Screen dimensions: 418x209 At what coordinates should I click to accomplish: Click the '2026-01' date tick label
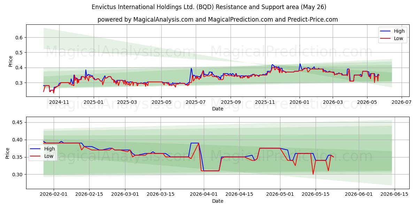coord(300,102)
